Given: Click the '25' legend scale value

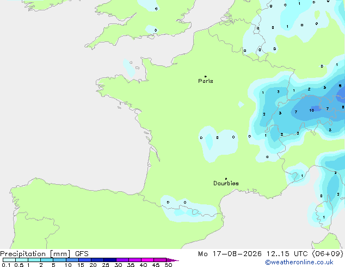Looking at the screenshot, I should point(106,265).
